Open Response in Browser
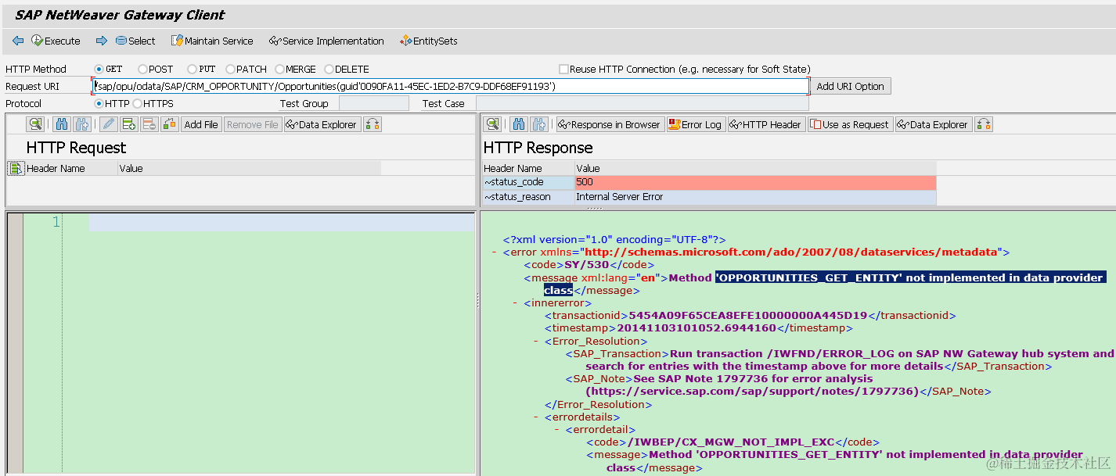Viewport: 1116px width, 476px height. (x=610, y=124)
